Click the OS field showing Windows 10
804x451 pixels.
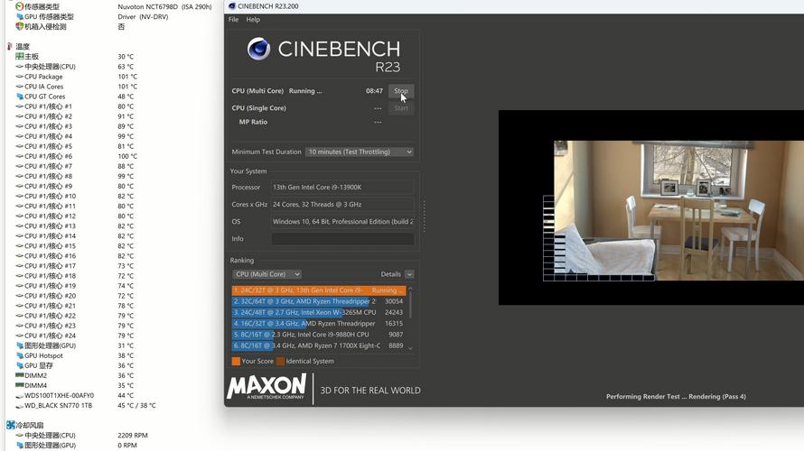coord(342,222)
